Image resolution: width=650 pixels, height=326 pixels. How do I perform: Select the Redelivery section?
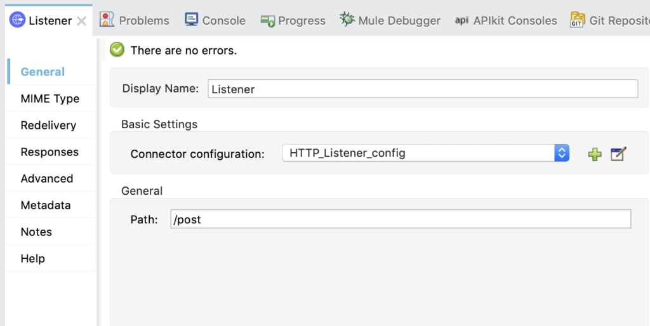[x=48, y=126]
